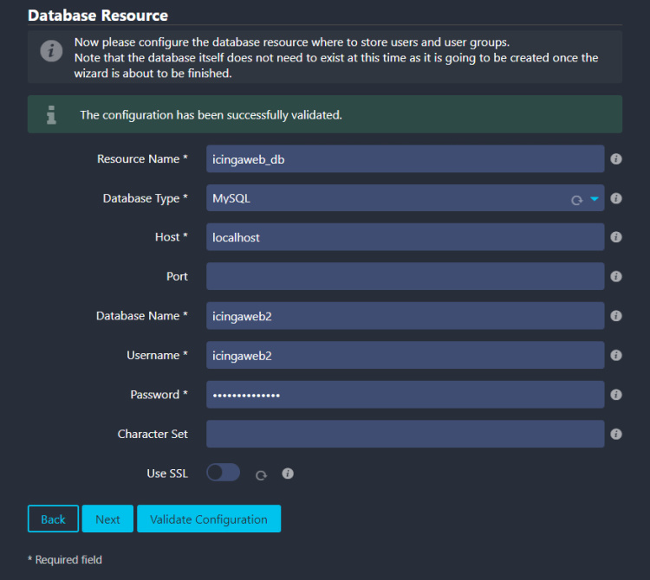Focus the Resource Name input field
The height and width of the screenshot is (580, 650).
pos(405,159)
